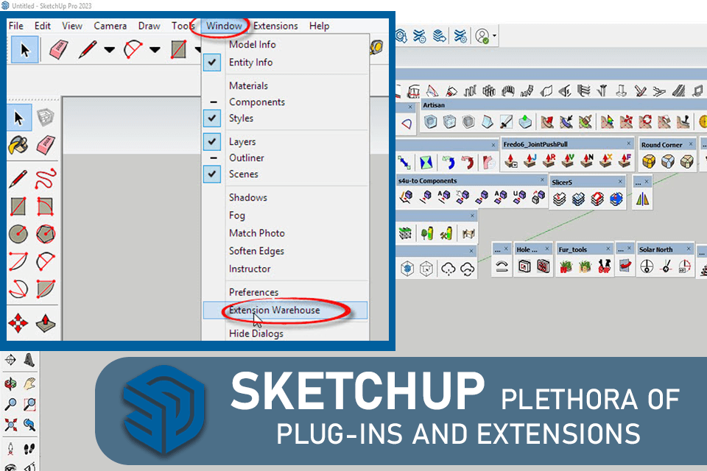Close the Slicer5 toolbar

tap(620, 181)
